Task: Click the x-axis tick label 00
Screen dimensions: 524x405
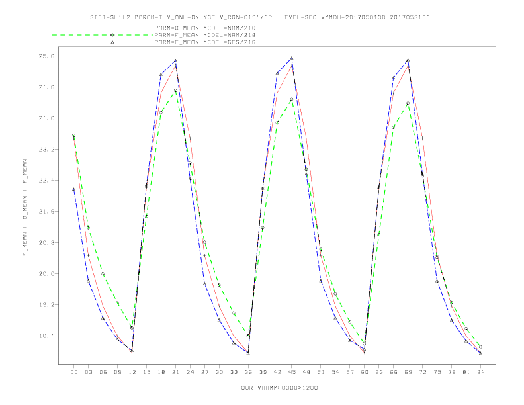Action: pos(74,372)
